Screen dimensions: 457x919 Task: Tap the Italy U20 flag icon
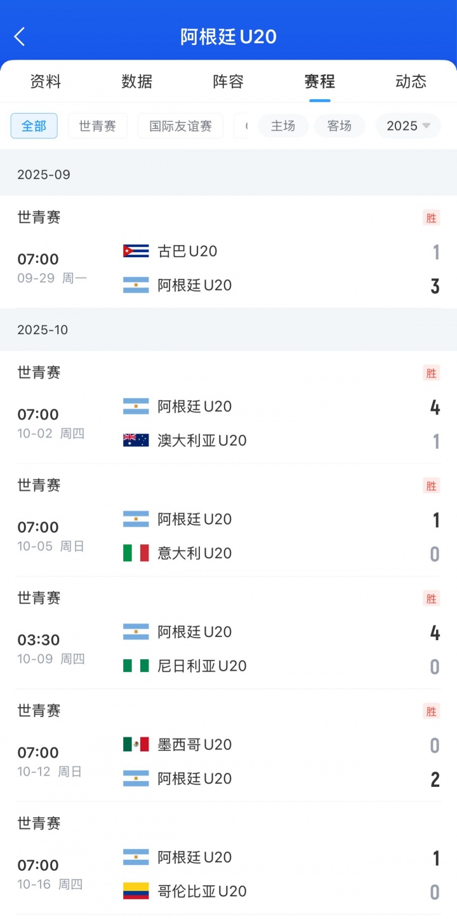click(136, 553)
